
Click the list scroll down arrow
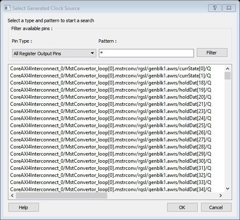[227, 189]
